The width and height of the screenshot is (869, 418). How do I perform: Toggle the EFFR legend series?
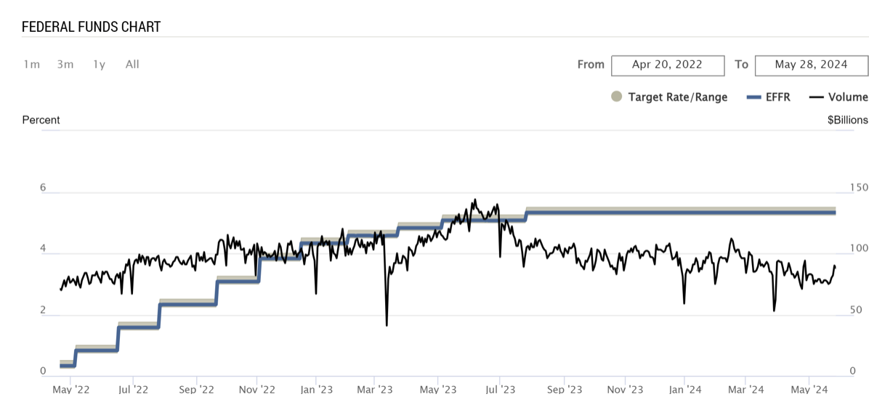tap(777, 97)
